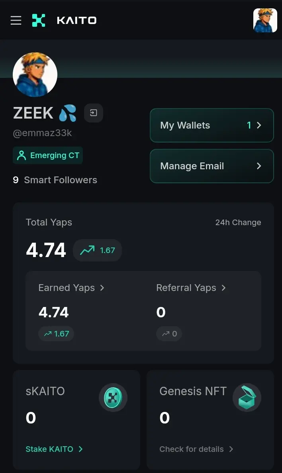Follow the Stake KAITO link
This screenshot has width=282, height=473.
pyautogui.click(x=54, y=449)
